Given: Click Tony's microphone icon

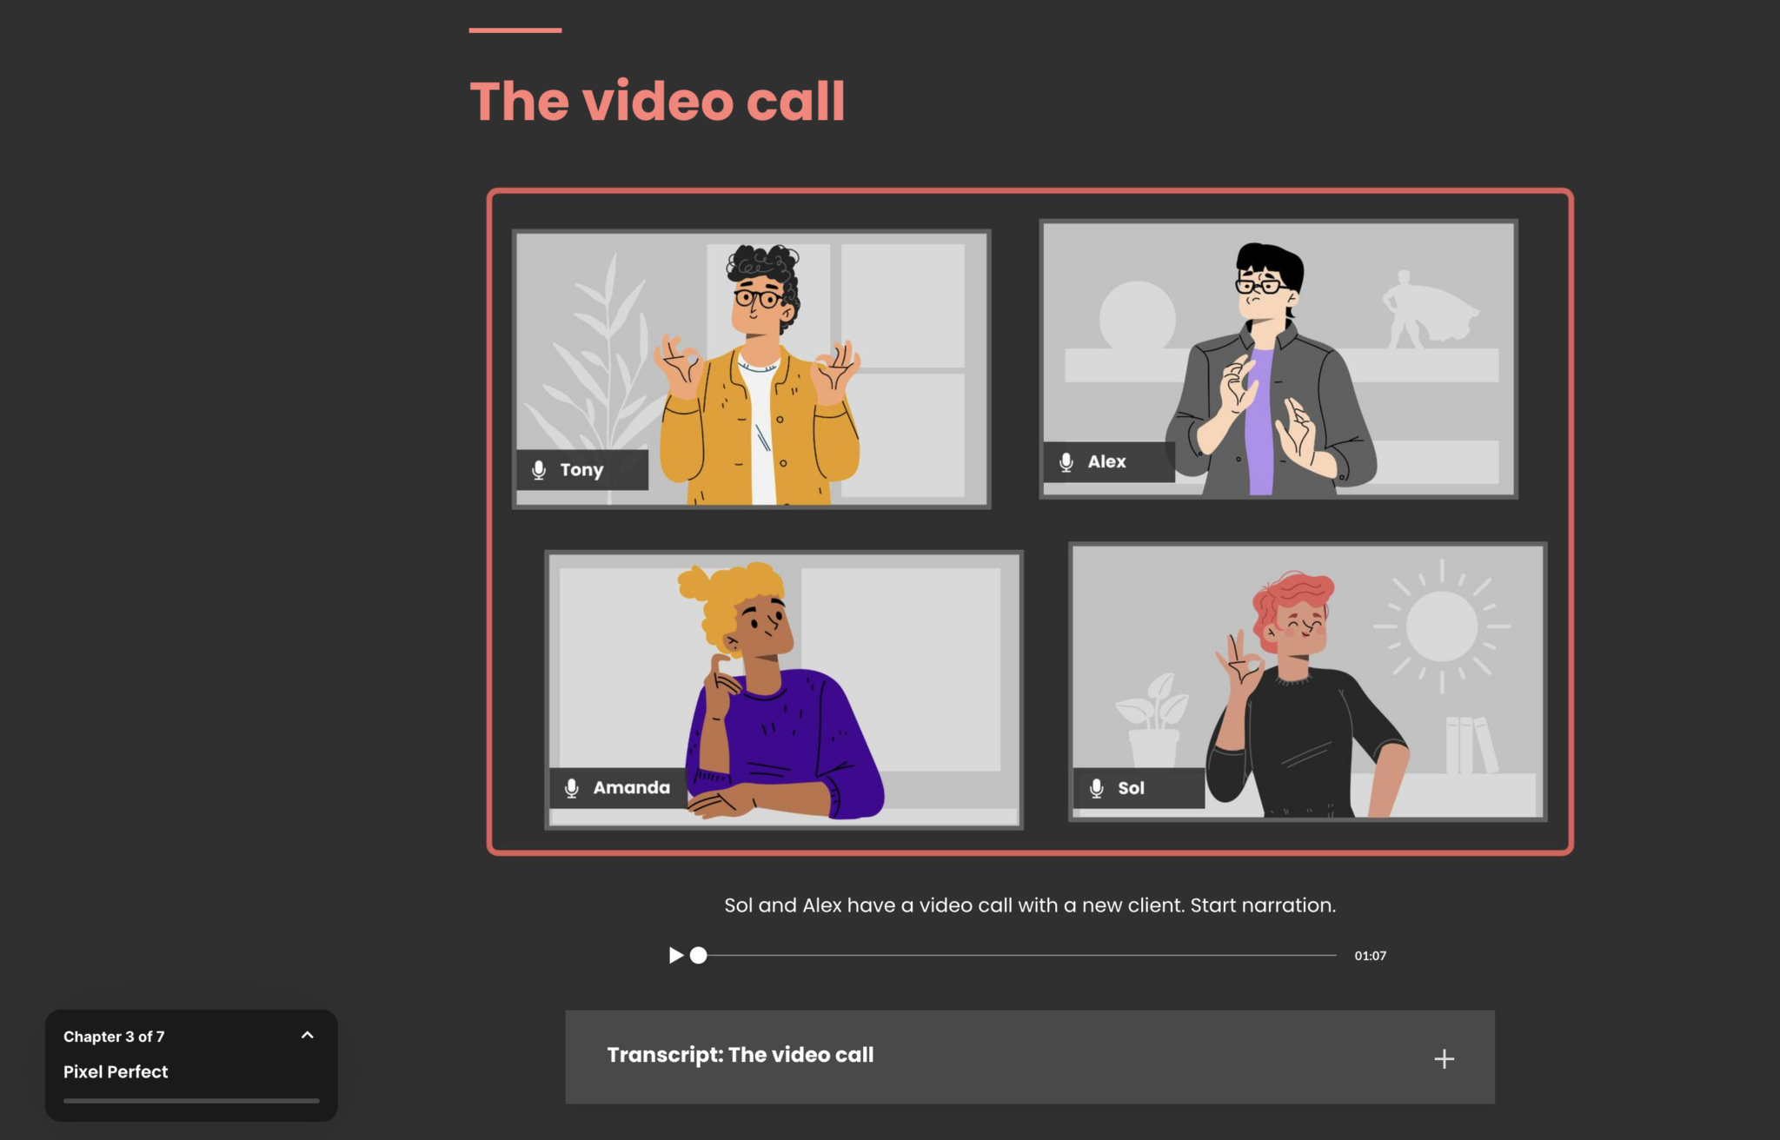Looking at the screenshot, I should coord(539,470).
